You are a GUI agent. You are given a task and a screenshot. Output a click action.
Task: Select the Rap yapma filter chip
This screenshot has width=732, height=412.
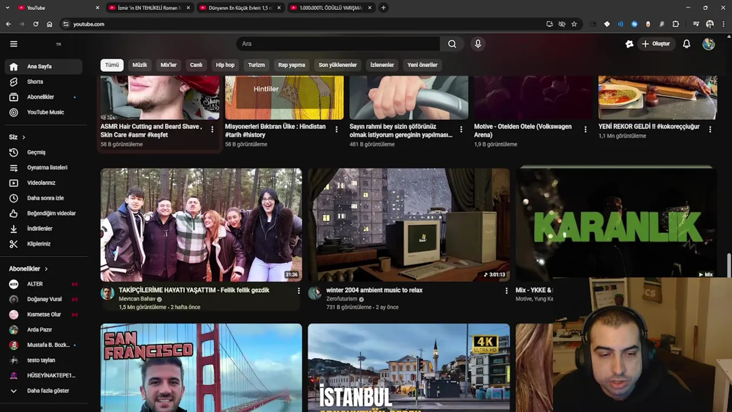[x=292, y=65]
